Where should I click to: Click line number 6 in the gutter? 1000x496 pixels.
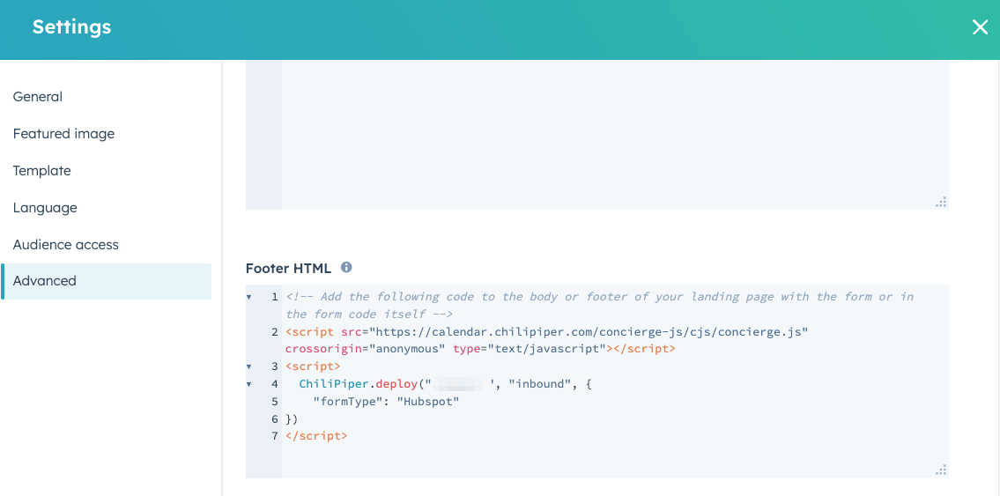pos(275,419)
